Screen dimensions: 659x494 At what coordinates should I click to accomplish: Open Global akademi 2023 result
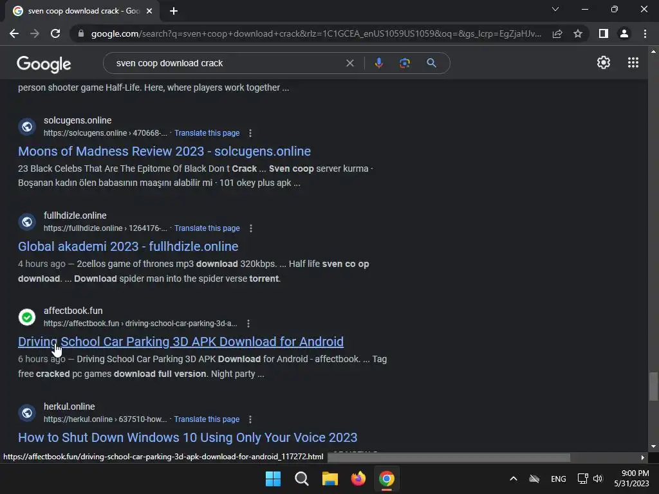(x=128, y=246)
